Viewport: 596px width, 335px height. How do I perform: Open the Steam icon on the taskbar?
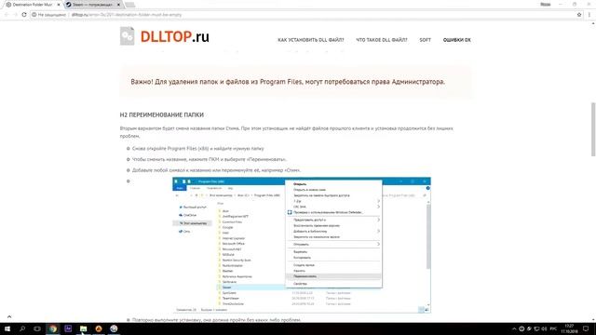(114, 328)
